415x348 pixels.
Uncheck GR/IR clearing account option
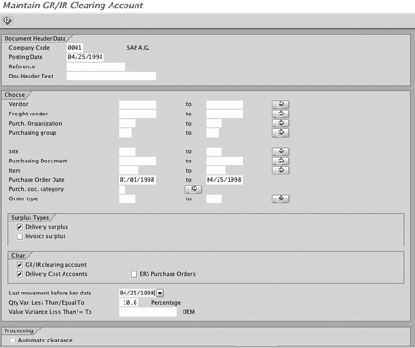click(19, 265)
